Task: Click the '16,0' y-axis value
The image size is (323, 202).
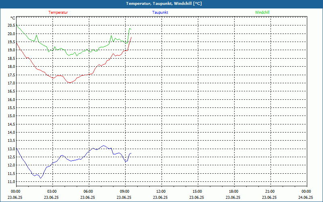Action: coord(12,99)
